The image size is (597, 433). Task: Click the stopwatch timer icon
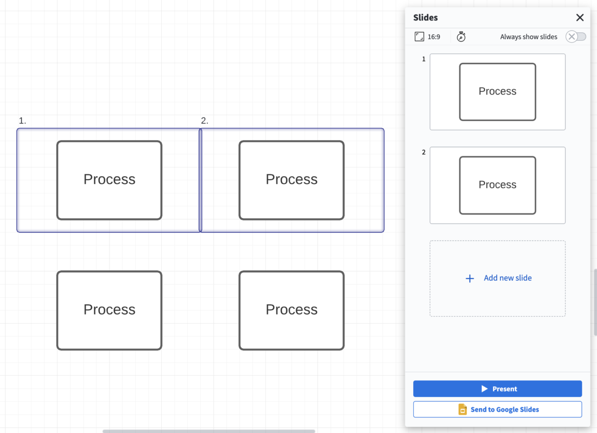click(461, 37)
